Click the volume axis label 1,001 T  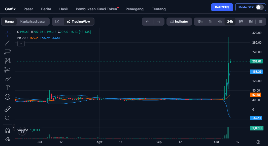[x=257, y=128]
